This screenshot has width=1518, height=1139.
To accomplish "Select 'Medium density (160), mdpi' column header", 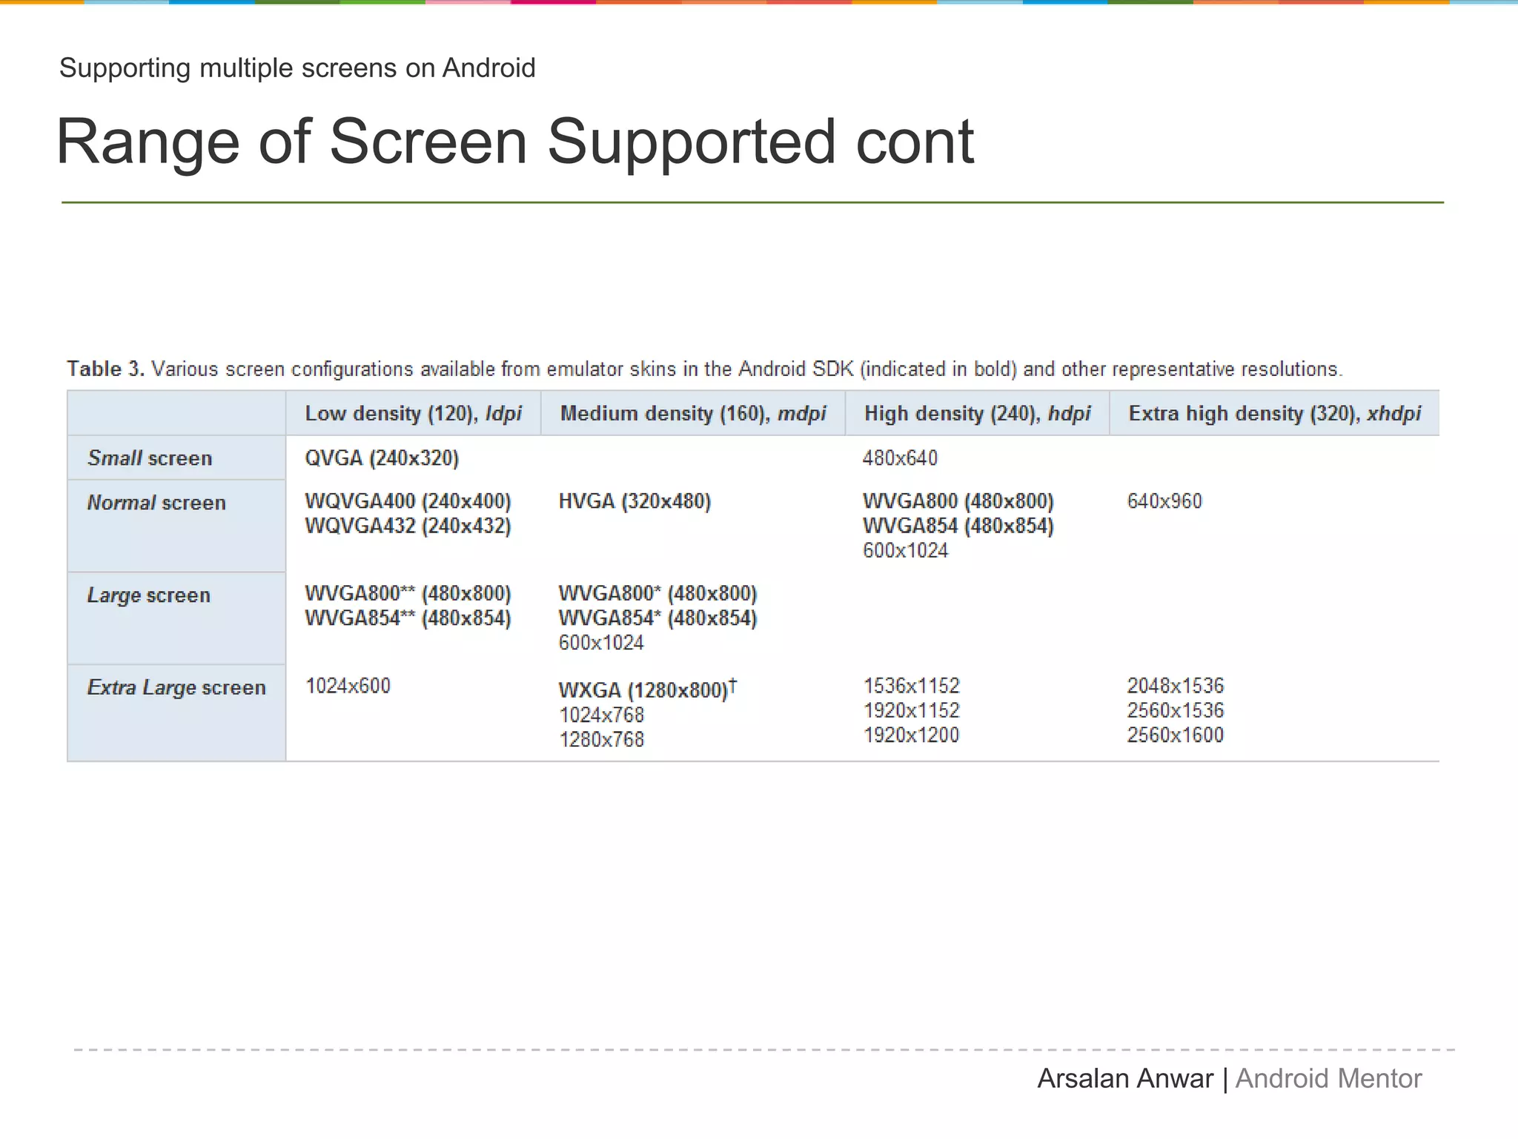I will coord(693,413).
